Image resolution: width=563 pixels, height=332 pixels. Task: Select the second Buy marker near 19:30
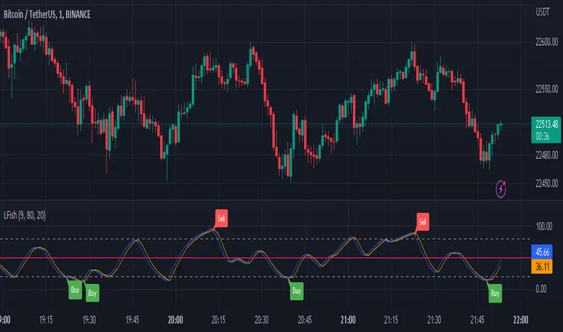[92, 293]
